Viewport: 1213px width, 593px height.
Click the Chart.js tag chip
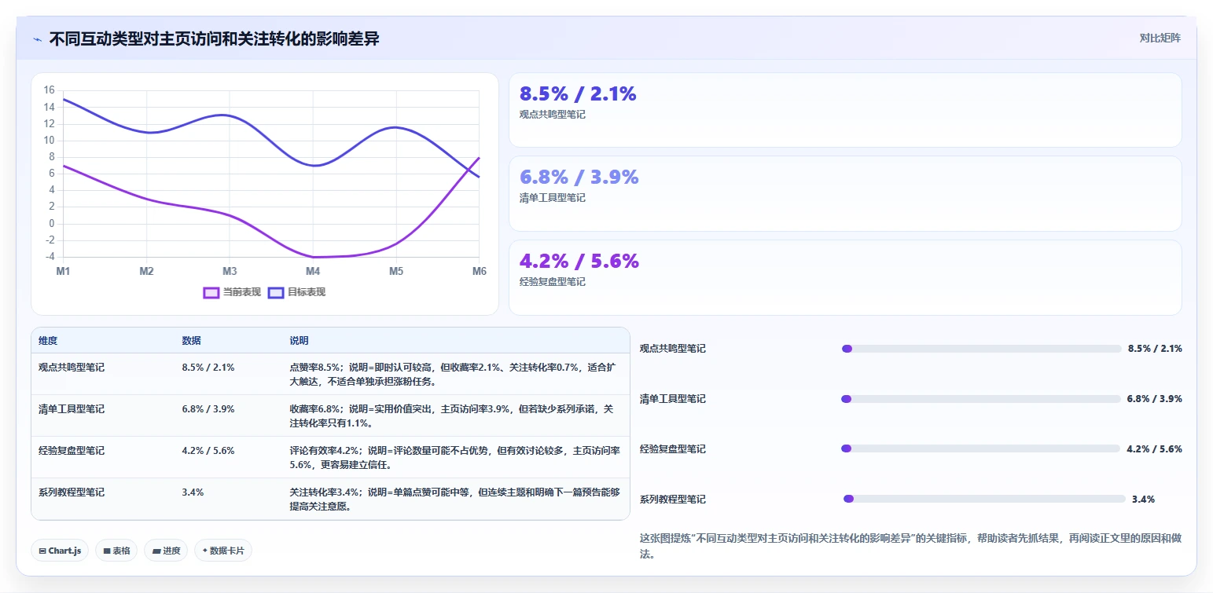(60, 551)
